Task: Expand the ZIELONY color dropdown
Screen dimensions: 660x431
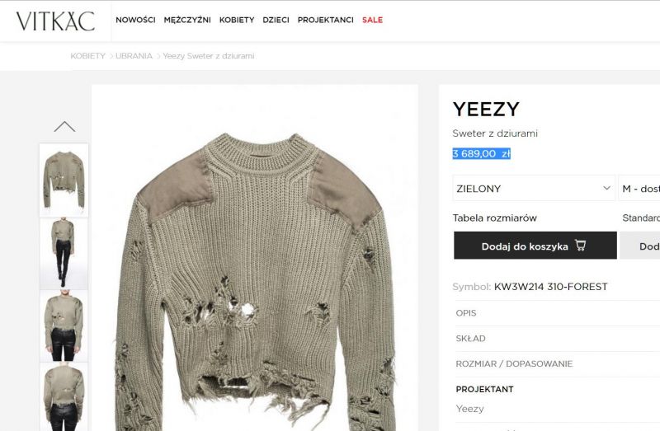Action: tap(534, 188)
